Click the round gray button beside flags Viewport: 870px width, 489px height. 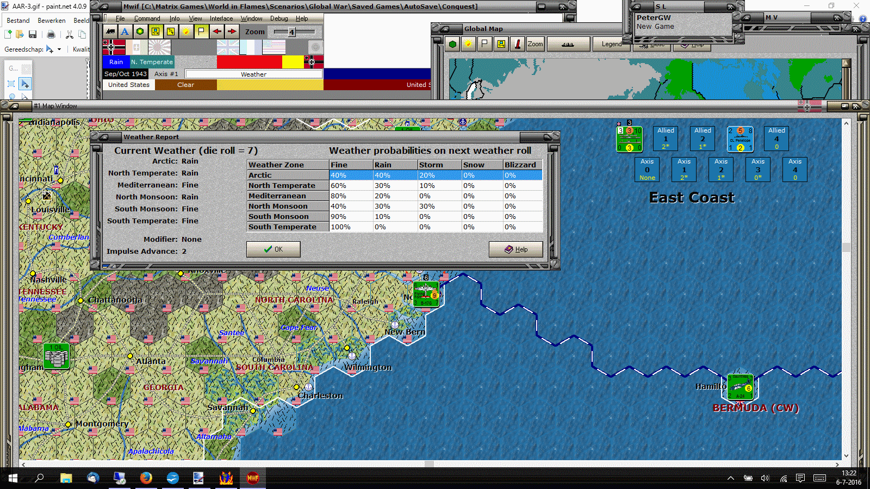click(x=315, y=47)
